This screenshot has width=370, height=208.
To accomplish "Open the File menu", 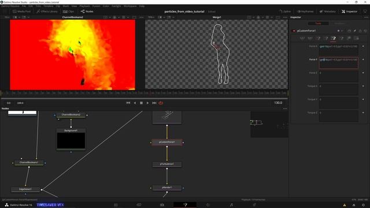I will point(24,6).
